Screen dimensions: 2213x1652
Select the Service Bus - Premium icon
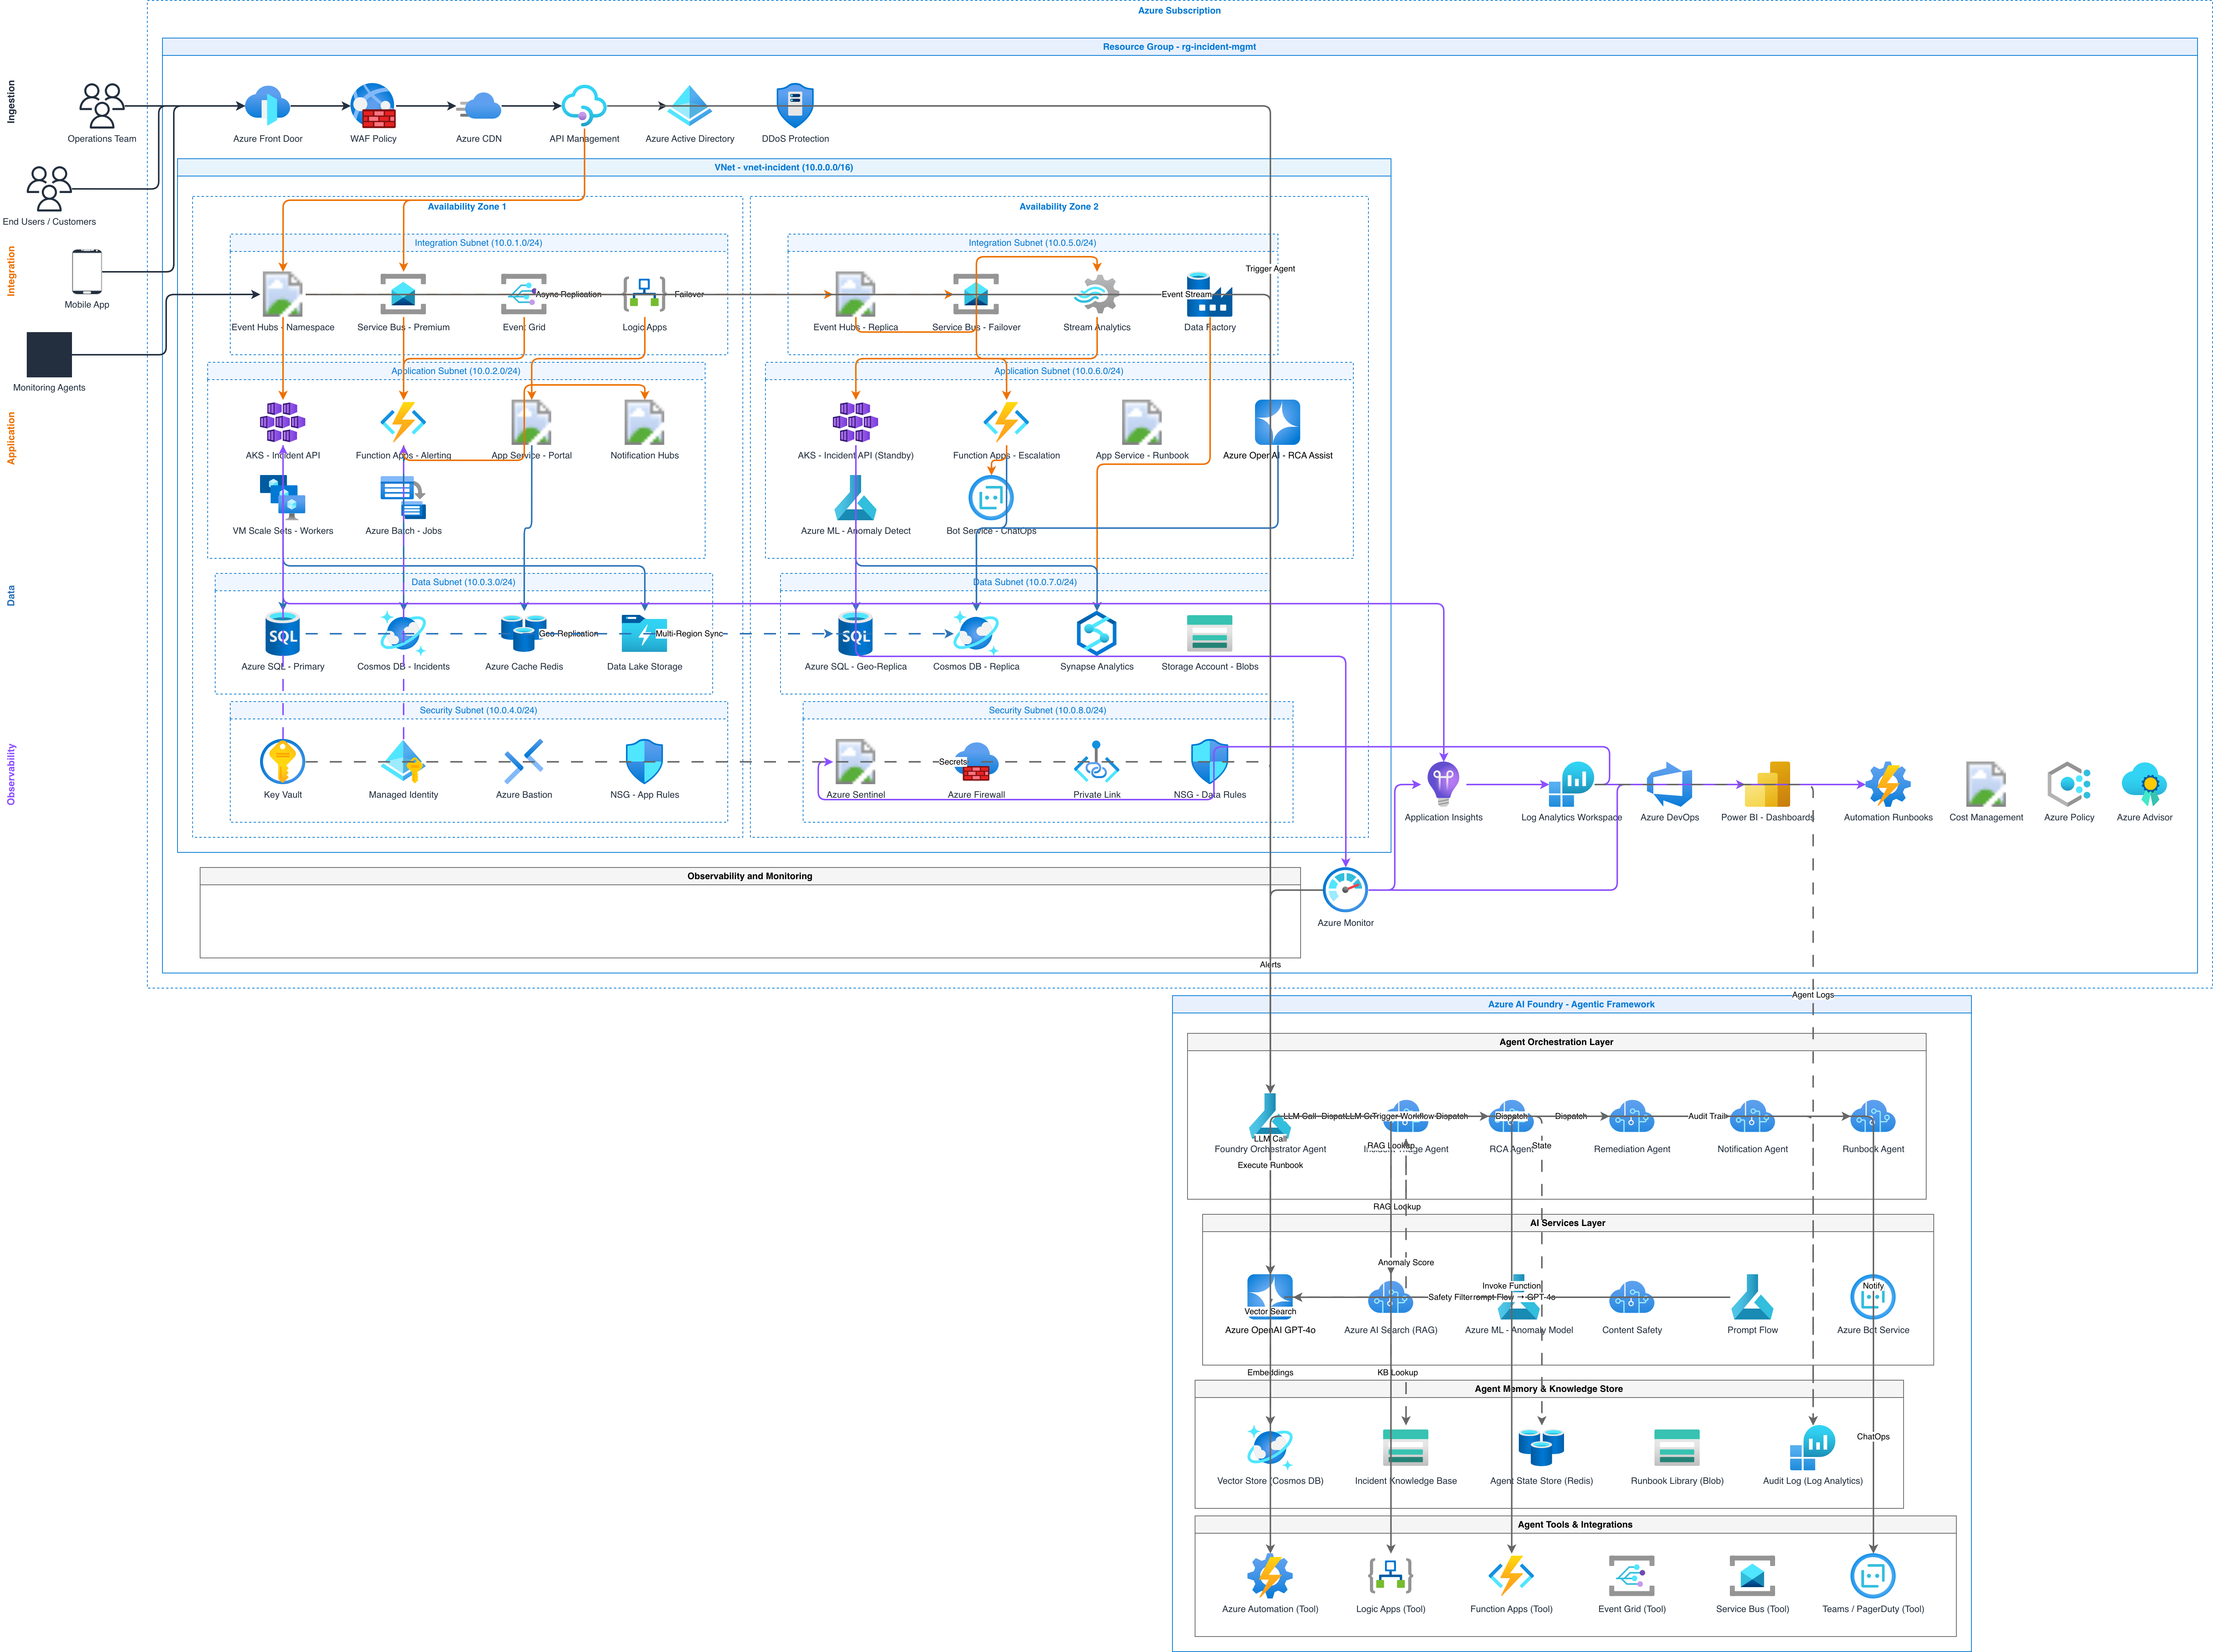403,294
